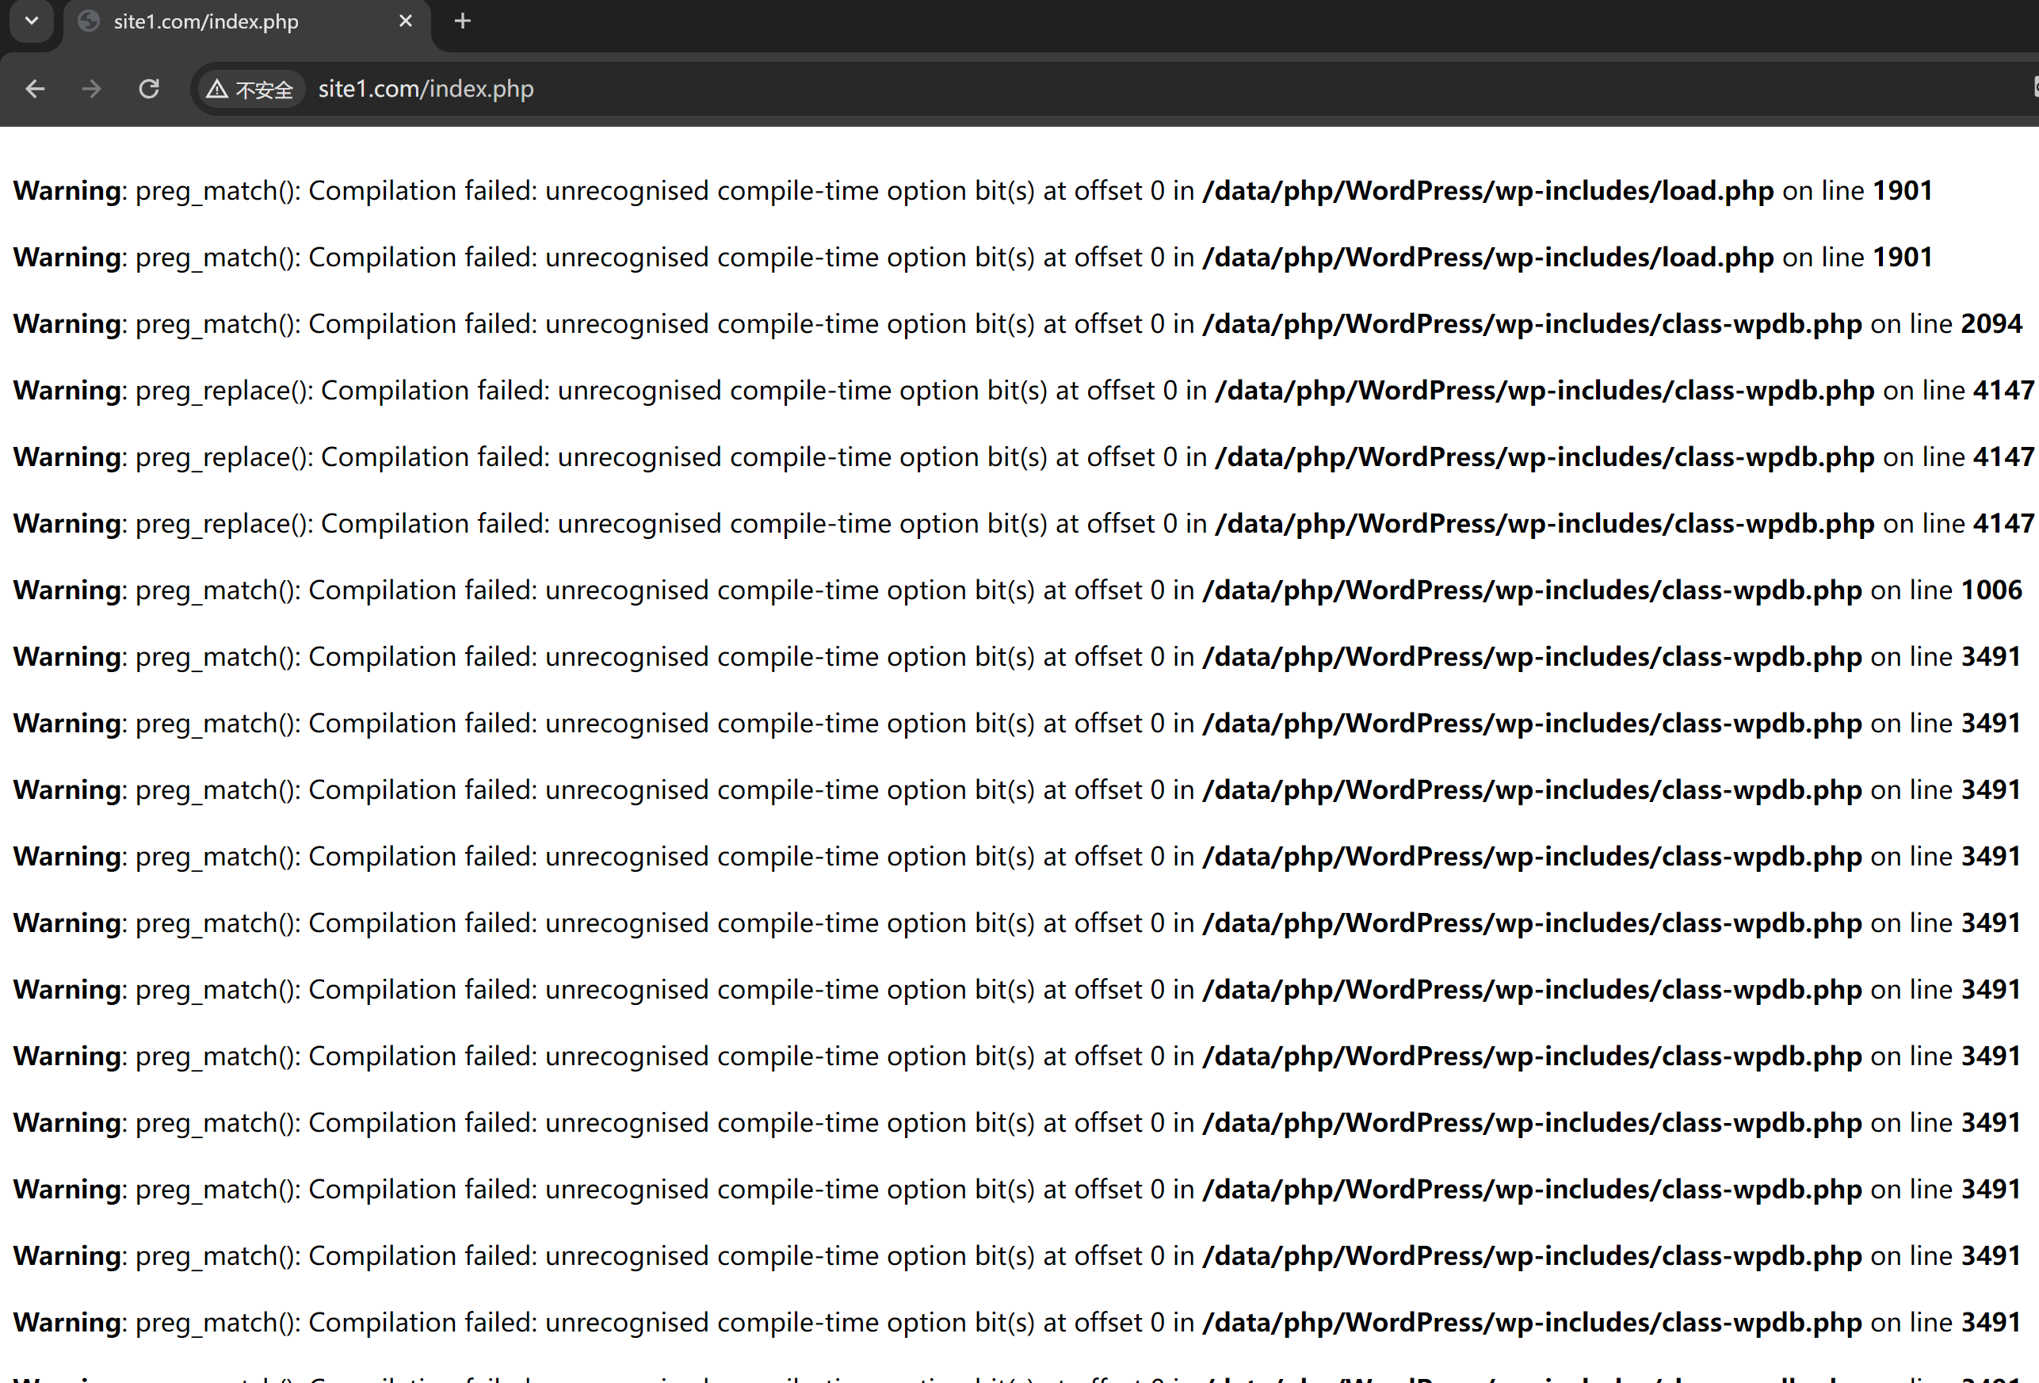
Task: Open the tab search dropdown chevron
Action: pyautogui.click(x=32, y=20)
